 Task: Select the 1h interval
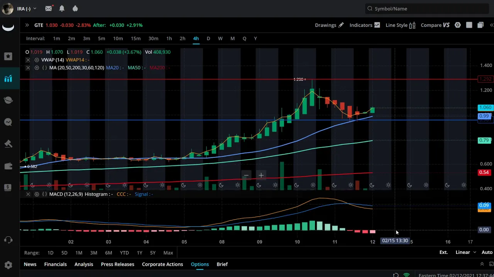coord(169,38)
